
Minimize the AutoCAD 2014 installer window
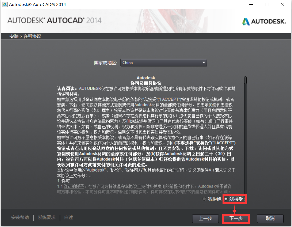[251, 4]
